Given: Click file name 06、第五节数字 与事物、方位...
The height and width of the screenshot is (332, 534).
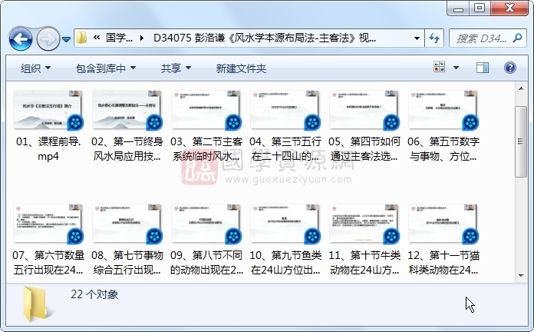Looking at the screenshot, I should (x=443, y=148).
